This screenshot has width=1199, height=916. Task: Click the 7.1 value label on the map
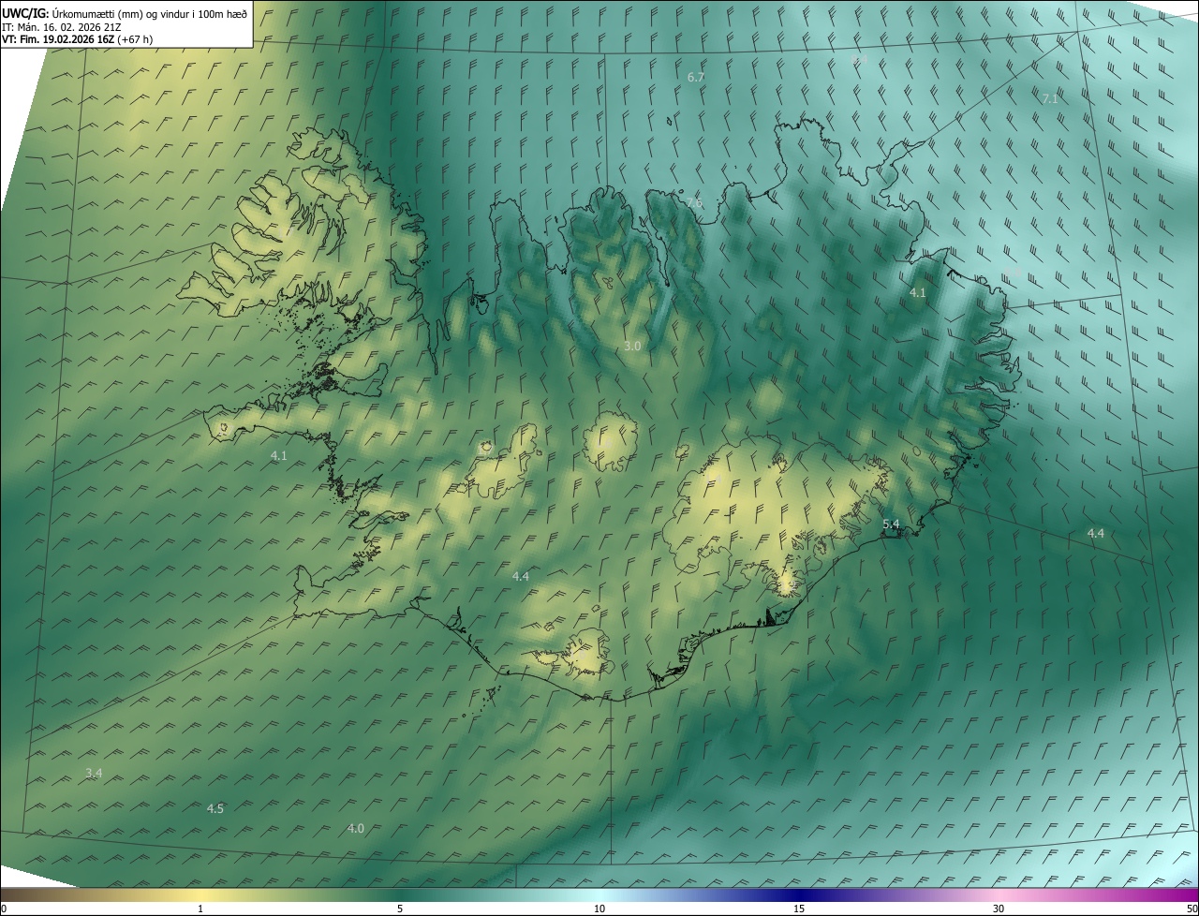[x=1050, y=98]
